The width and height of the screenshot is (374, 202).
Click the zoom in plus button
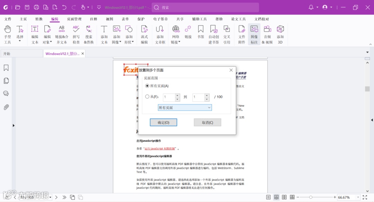coord(335,197)
